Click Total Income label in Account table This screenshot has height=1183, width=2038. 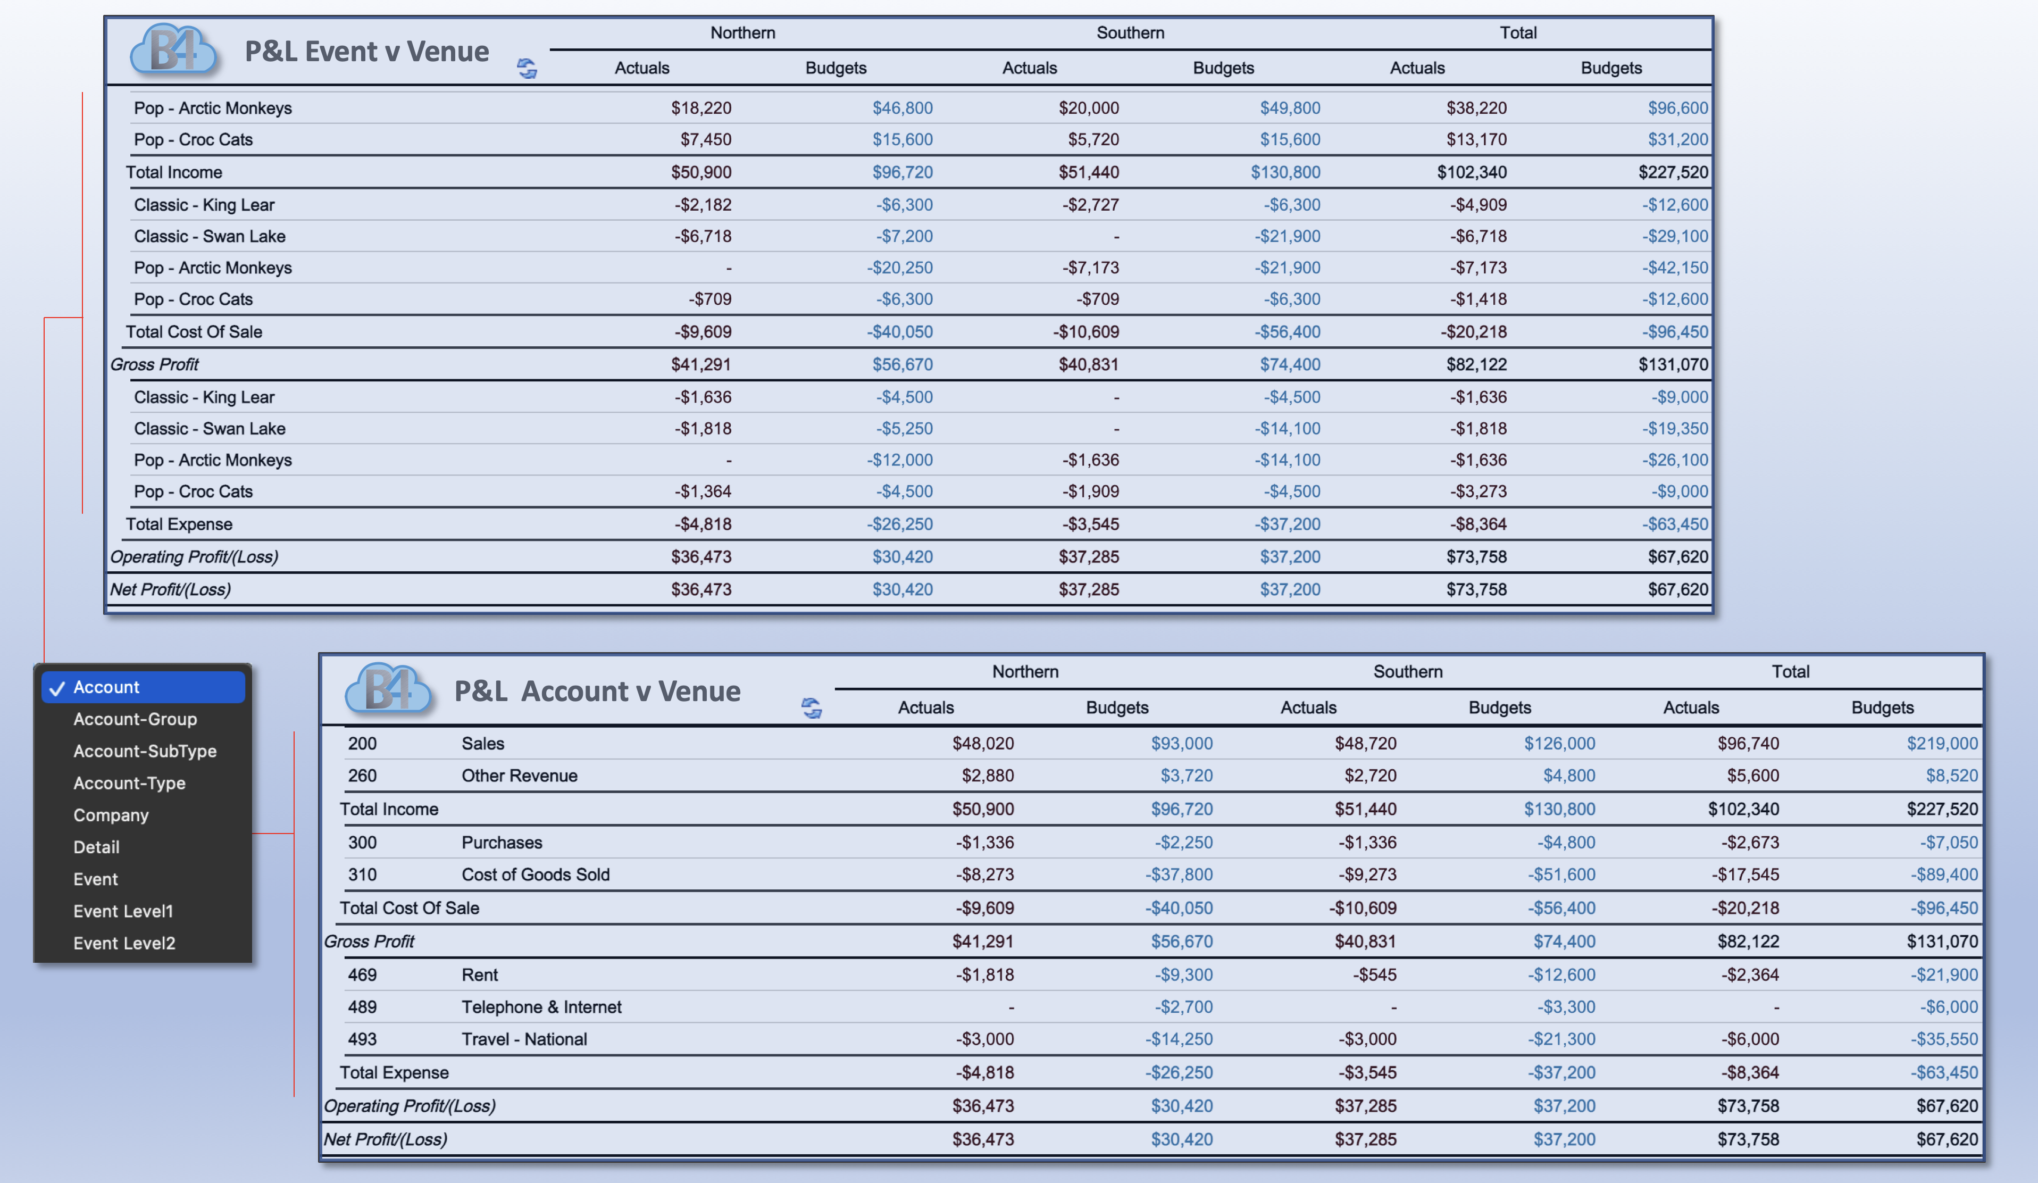pyautogui.click(x=389, y=809)
